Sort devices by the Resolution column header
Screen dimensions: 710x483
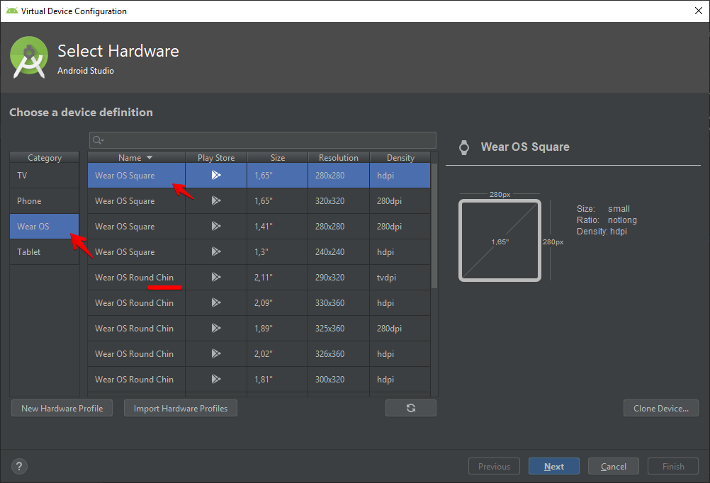click(x=338, y=158)
